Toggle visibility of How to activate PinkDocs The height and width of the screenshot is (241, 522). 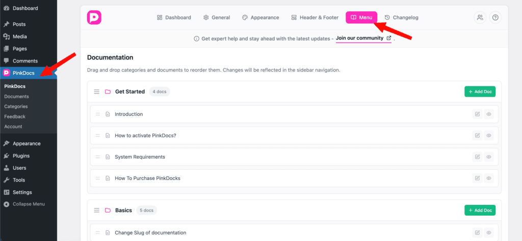pos(489,136)
